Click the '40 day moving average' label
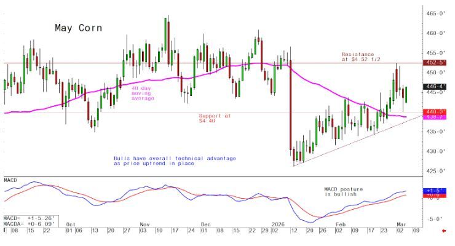The width and height of the screenshot is (455, 246). pos(143,93)
